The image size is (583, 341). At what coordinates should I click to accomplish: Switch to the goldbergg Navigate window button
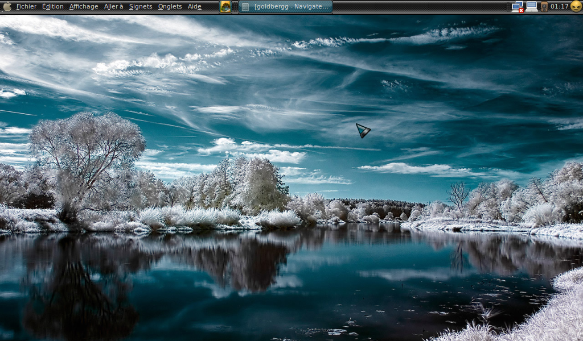tap(285, 7)
